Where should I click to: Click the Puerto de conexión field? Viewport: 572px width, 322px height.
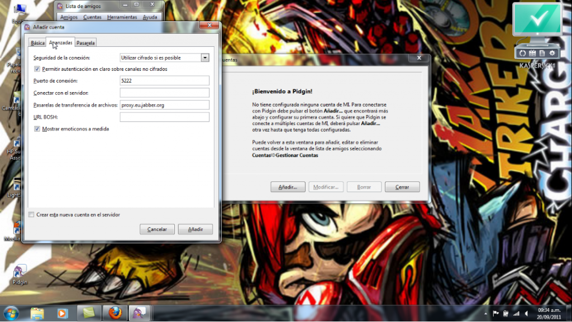(x=165, y=80)
